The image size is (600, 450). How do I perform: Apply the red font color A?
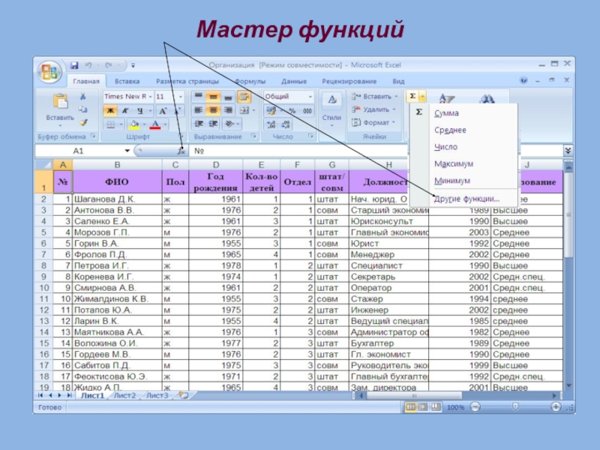coord(155,124)
